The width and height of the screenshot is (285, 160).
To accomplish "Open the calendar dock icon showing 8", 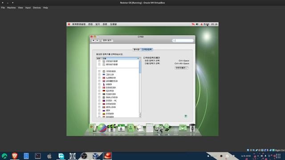I will click(121, 128).
